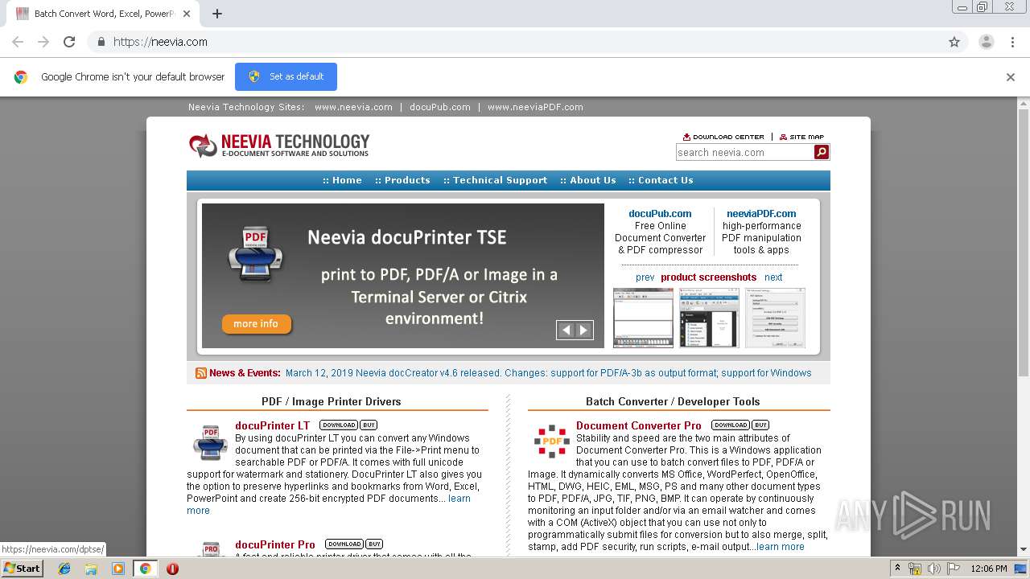The height and width of the screenshot is (579, 1030).
Task: Open the Home menu item
Action: [x=342, y=180]
